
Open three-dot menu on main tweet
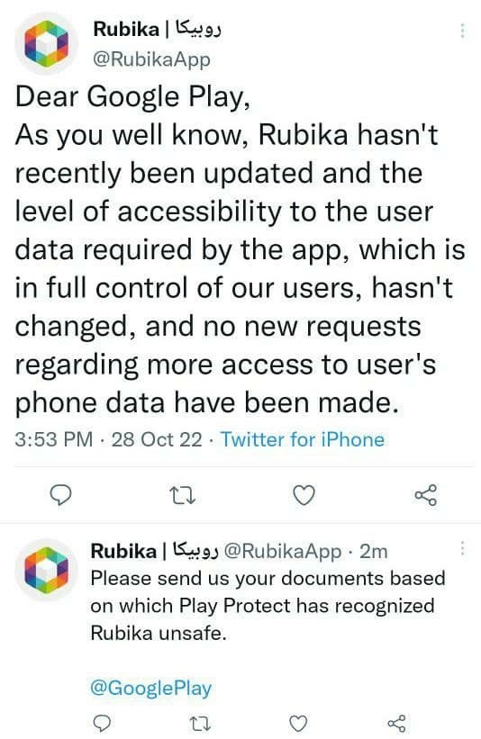[463, 31]
